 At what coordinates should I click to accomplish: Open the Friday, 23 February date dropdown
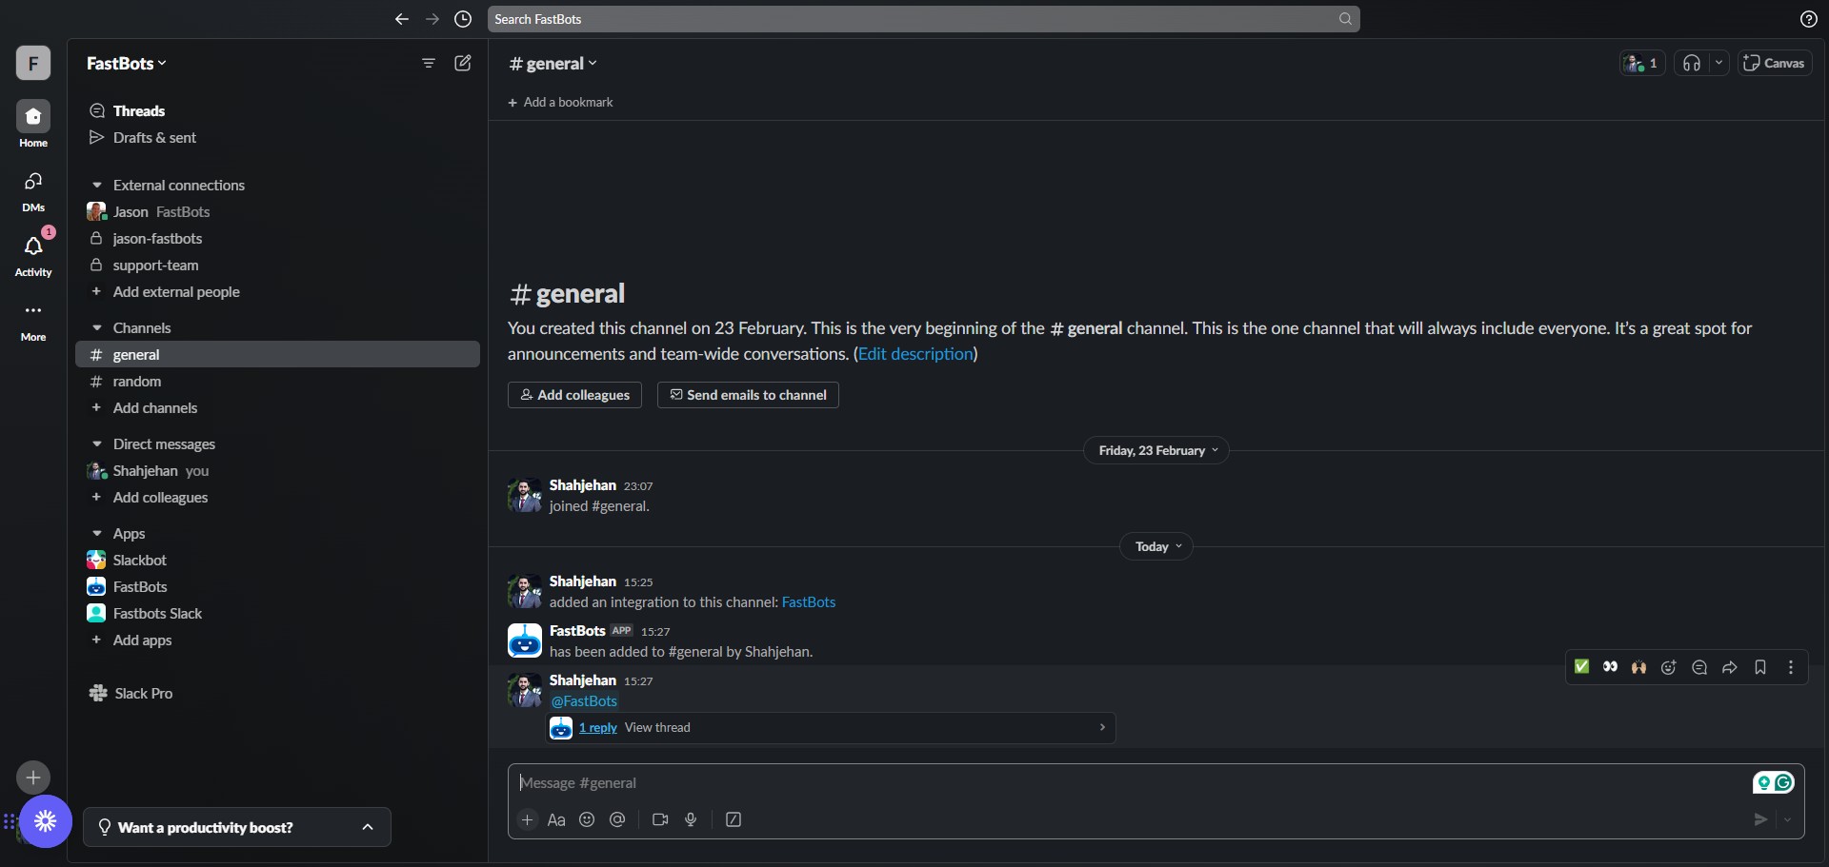pos(1156,451)
